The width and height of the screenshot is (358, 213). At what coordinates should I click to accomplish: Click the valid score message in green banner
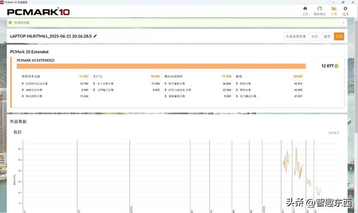[x=22, y=22]
